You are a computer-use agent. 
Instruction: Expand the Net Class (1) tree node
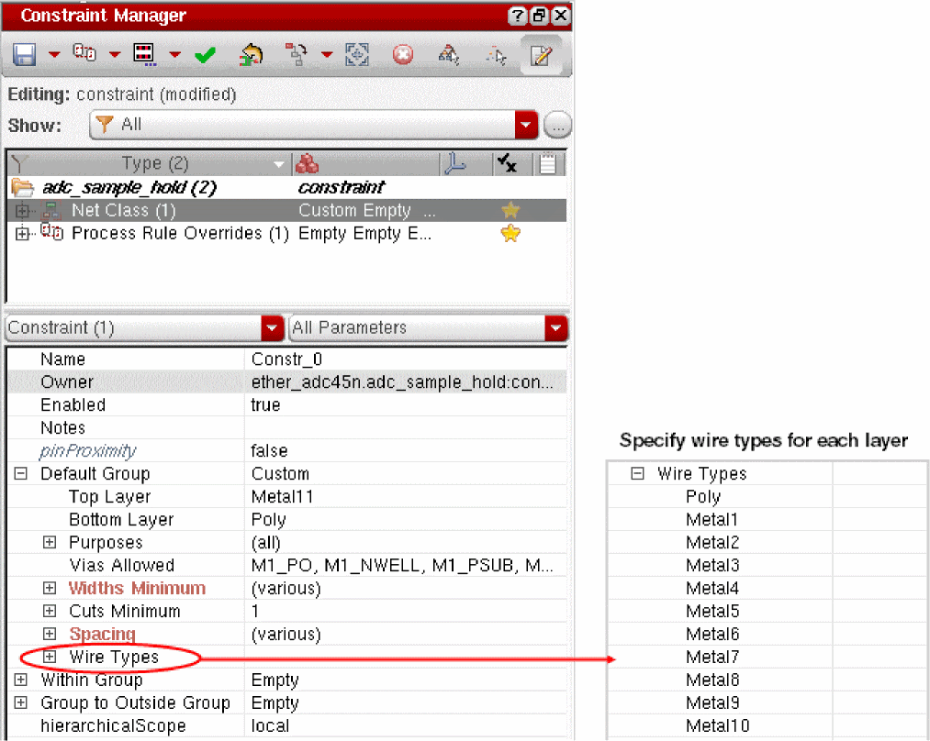(x=23, y=210)
